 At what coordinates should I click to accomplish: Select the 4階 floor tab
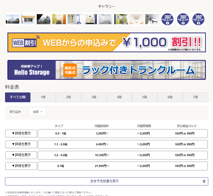pos(119,97)
